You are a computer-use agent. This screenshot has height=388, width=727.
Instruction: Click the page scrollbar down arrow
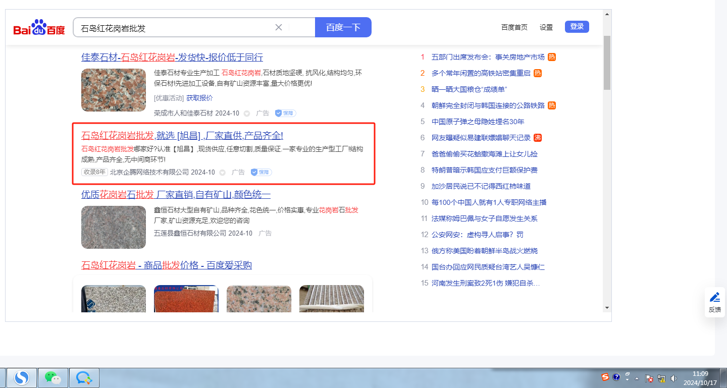(x=607, y=307)
